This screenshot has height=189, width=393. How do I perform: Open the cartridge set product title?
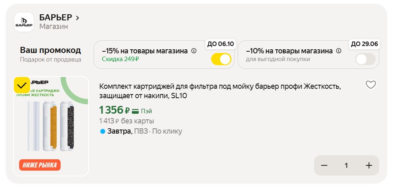(x=220, y=91)
